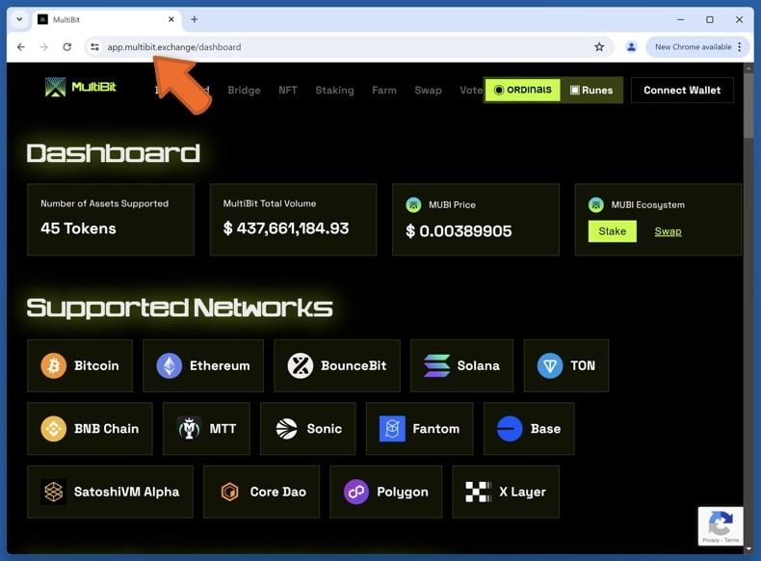The image size is (761, 561).
Task: Open the Bridge page
Action: click(244, 90)
